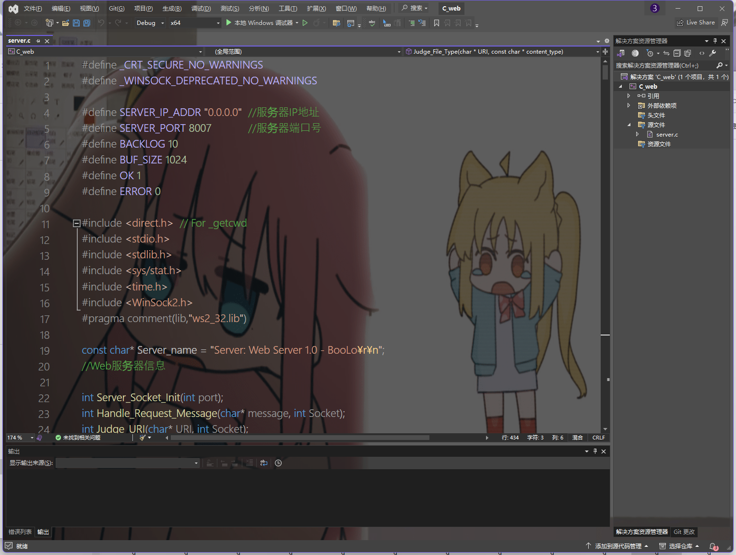The width and height of the screenshot is (736, 555).
Task: Click the code cleanup broom icon
Action: (142, 438)
